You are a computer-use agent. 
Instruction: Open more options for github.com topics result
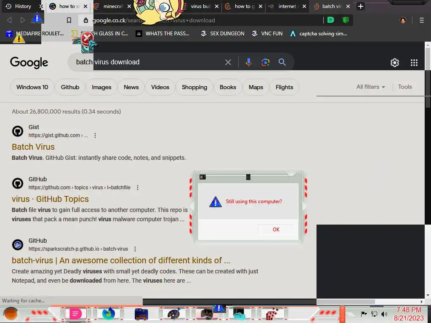(x=138, y=188)
